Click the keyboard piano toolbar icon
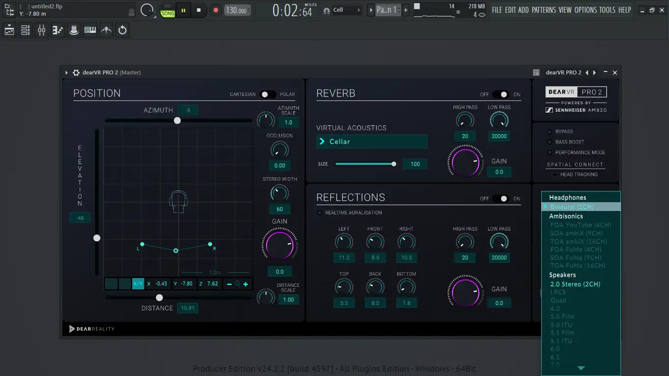 tap(90, 30)
